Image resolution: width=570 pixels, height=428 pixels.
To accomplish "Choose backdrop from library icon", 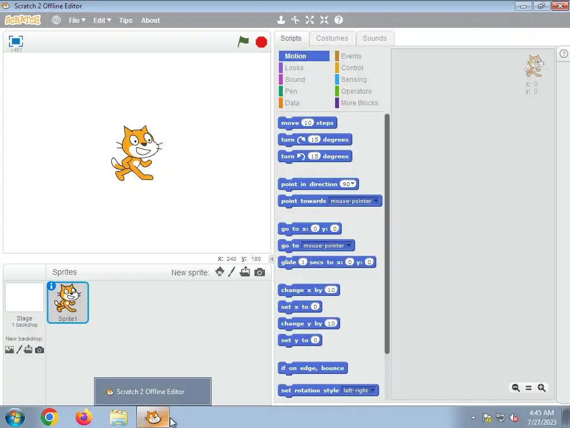I will (x=9, y=350).
